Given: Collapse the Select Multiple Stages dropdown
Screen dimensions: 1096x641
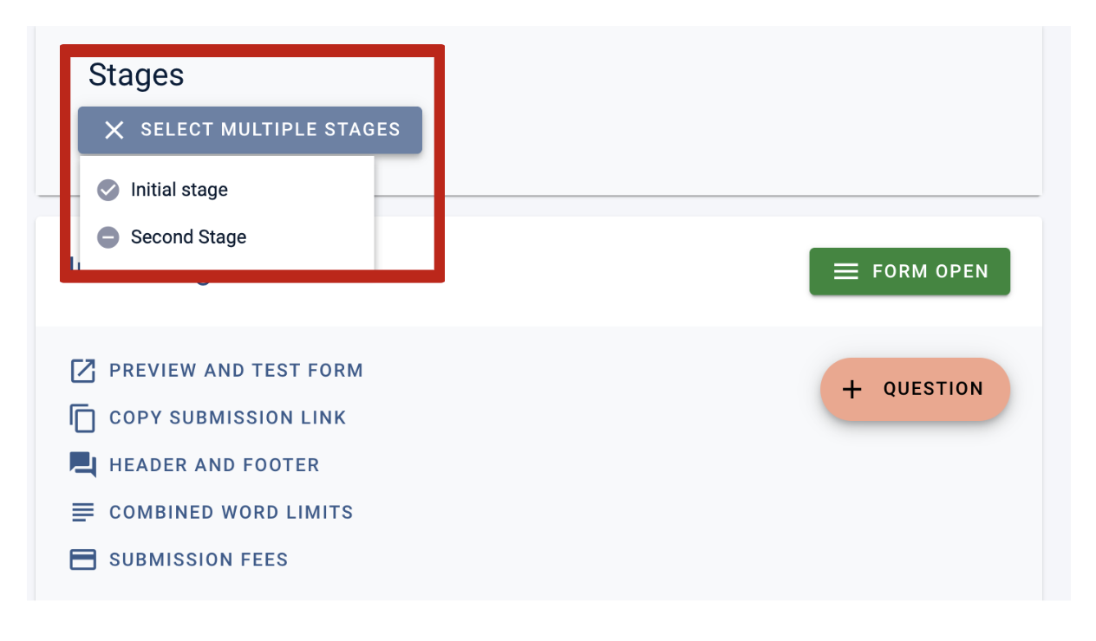Looking at the screenshot, I should 250,130.
